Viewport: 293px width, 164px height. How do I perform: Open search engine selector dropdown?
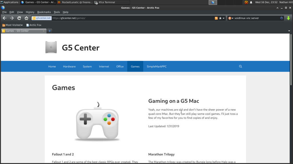coord(231,18)
